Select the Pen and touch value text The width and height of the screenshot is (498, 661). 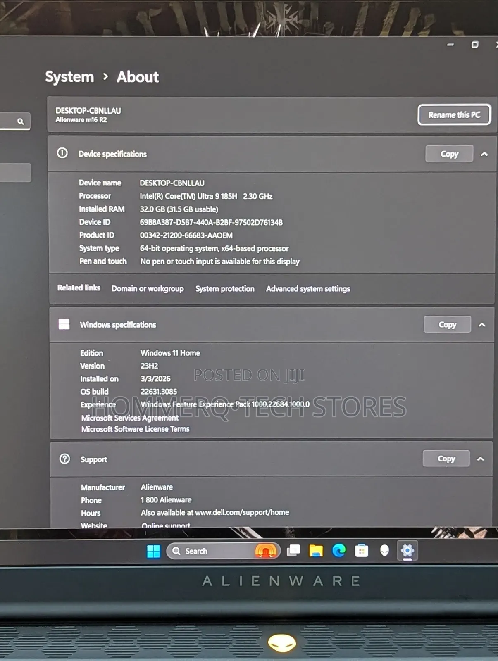(220, 261)
